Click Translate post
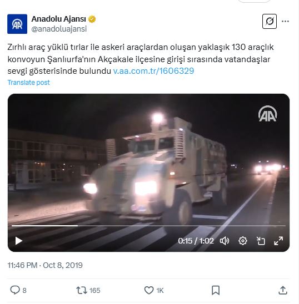Image resolution: width=299 pixels, height=304 pixels. coord(28,83)
